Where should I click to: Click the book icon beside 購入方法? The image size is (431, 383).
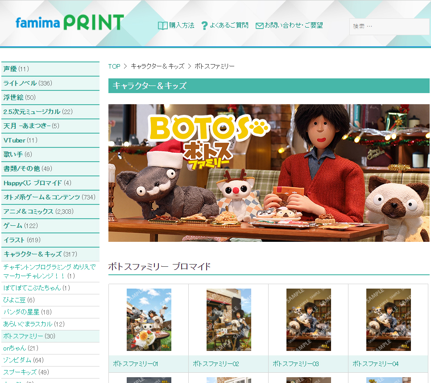click(163, 26)
